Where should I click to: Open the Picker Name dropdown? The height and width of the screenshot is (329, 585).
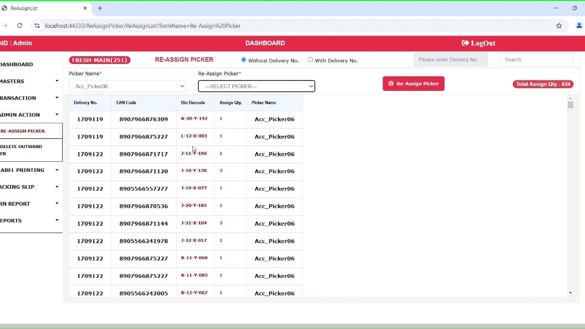(127, 86)
